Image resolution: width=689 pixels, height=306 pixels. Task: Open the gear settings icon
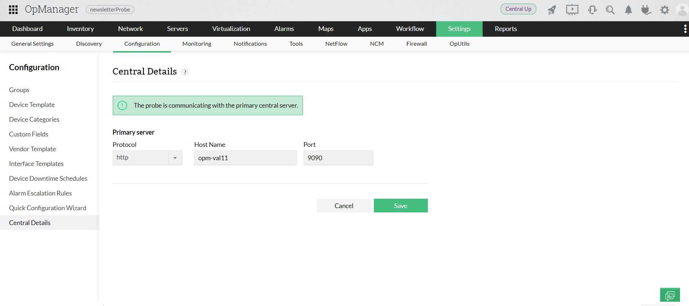pyautogui.click(x=665, y=10)
